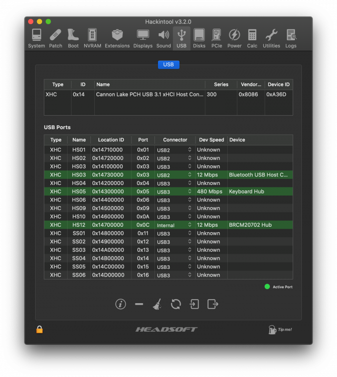Sort controllers by Series column header
Screen dimensions: 337x377
(x=221, y=84)
